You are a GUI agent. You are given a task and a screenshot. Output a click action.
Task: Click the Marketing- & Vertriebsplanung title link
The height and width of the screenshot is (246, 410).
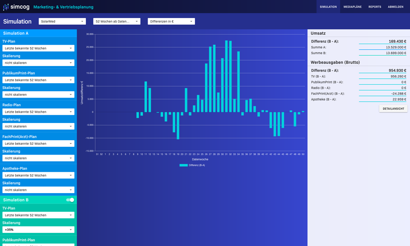coord(63,7)
